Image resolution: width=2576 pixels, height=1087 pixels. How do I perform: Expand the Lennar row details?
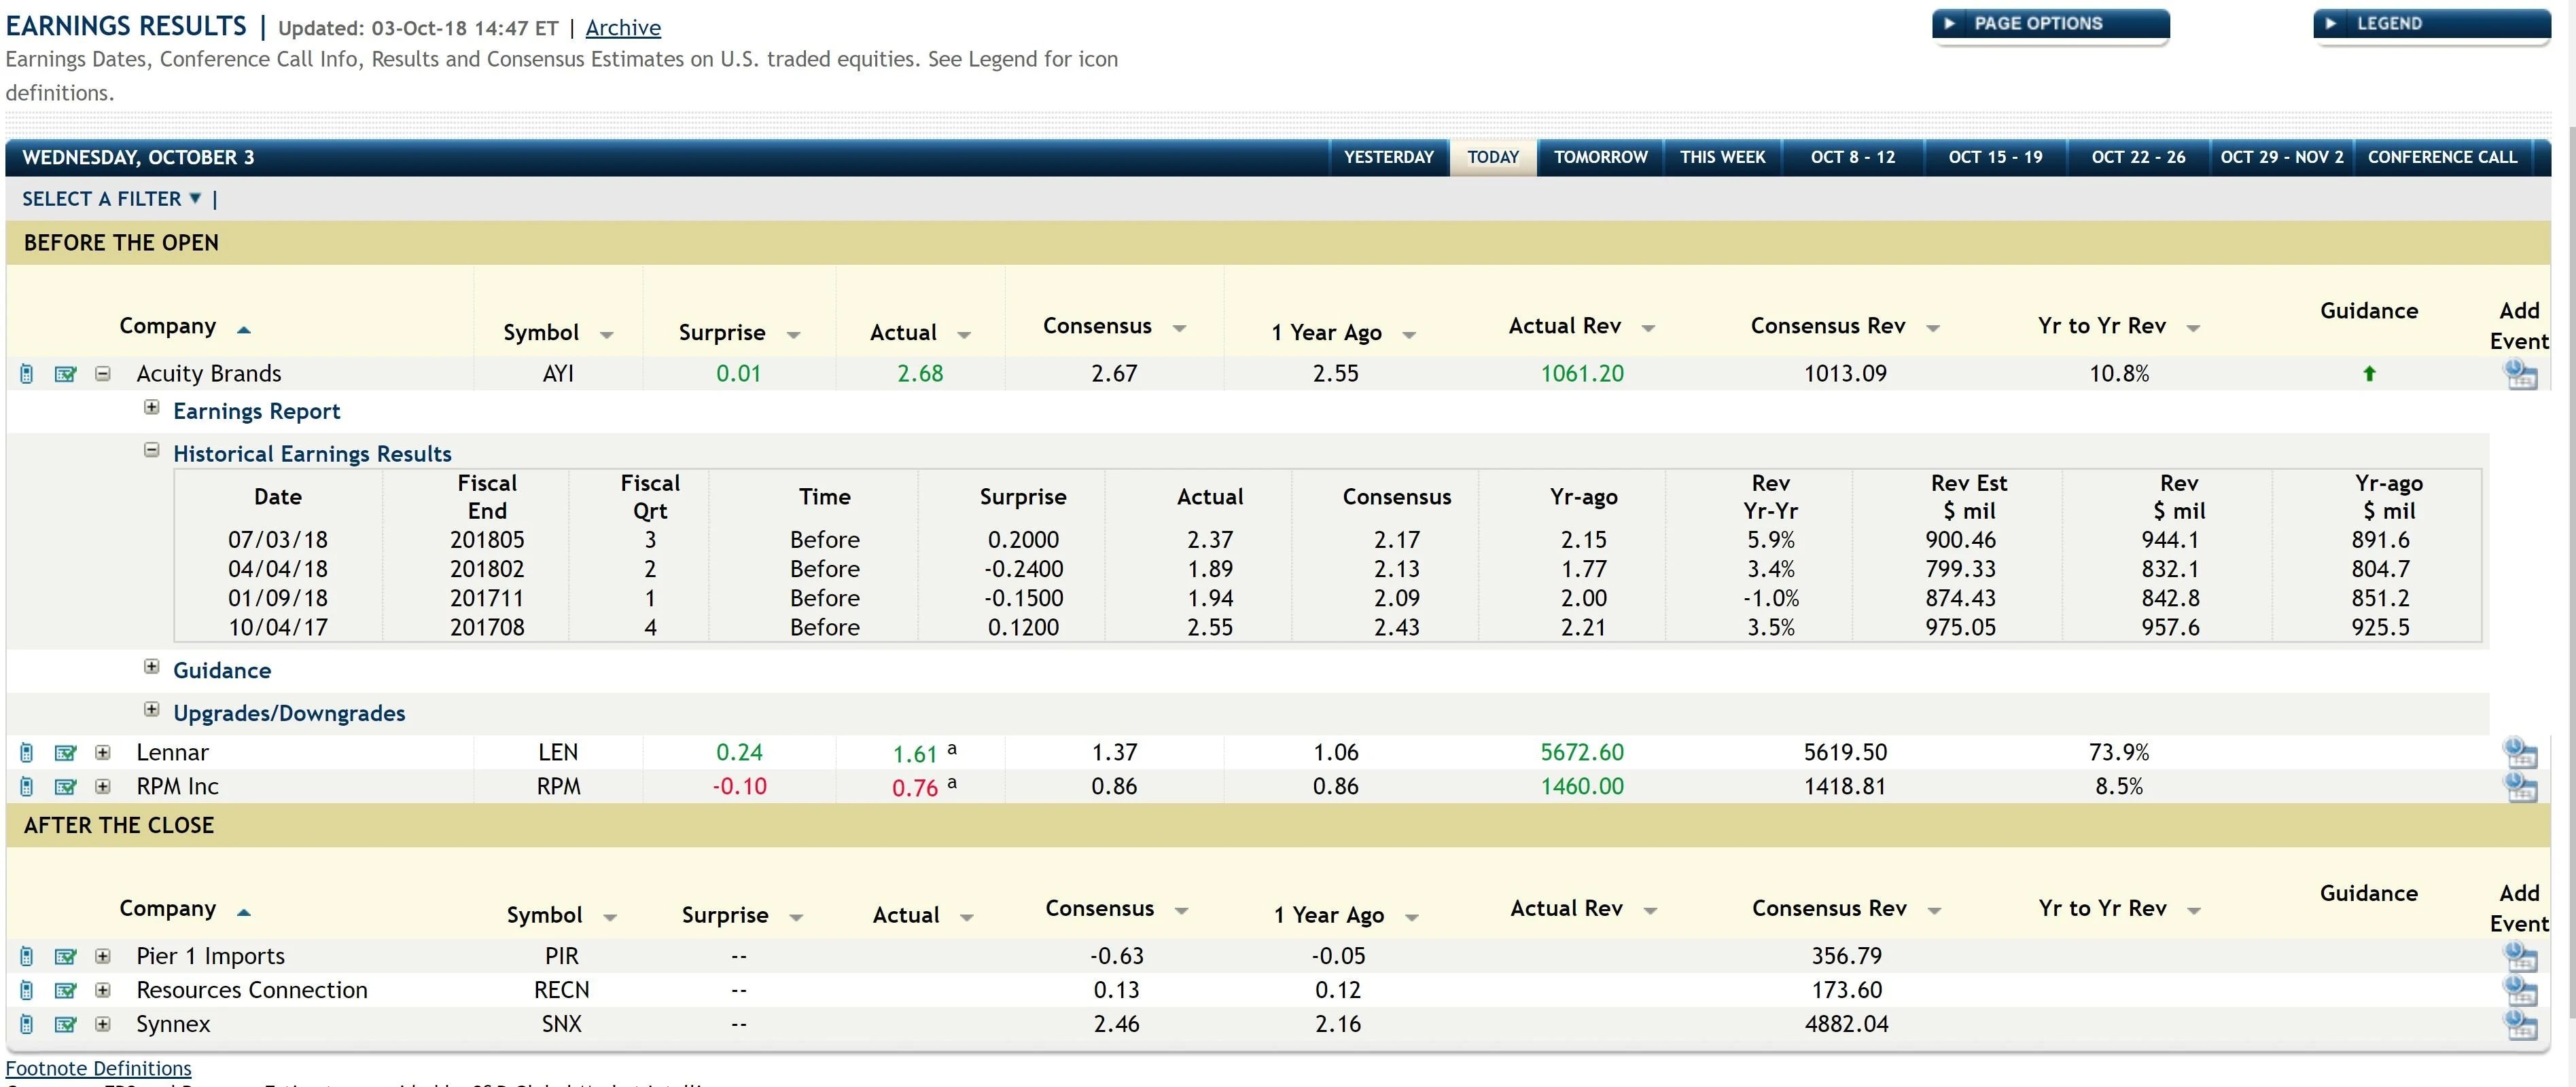[x=102, y=752]
